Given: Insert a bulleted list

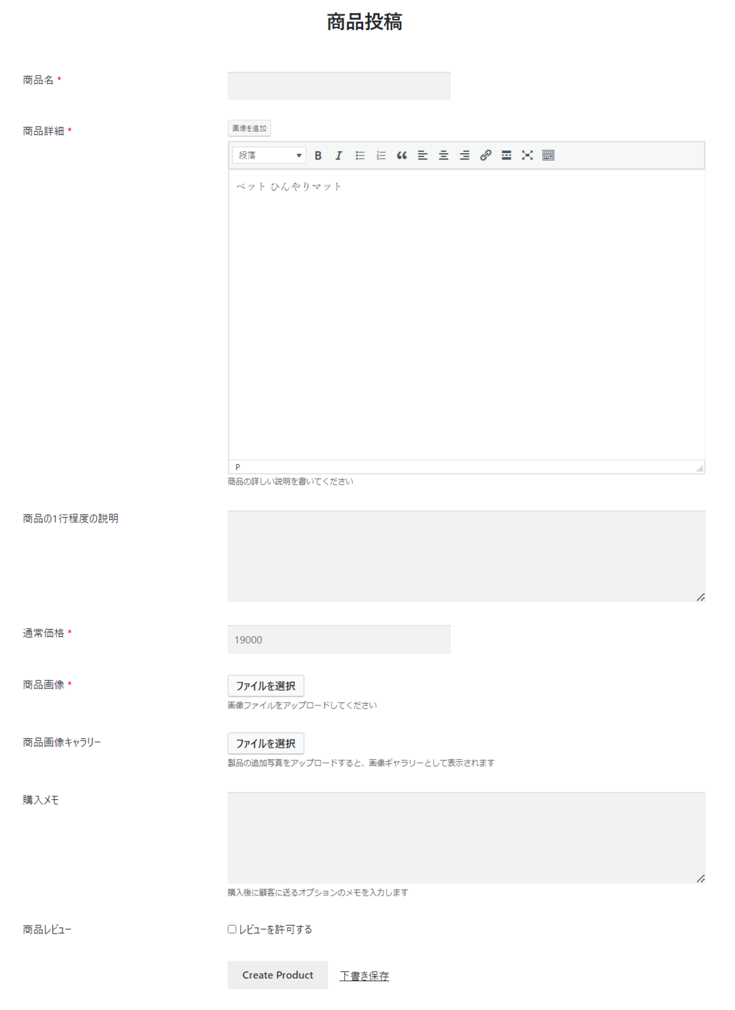Looking at the screenshot, I should (x=360, y=156).
